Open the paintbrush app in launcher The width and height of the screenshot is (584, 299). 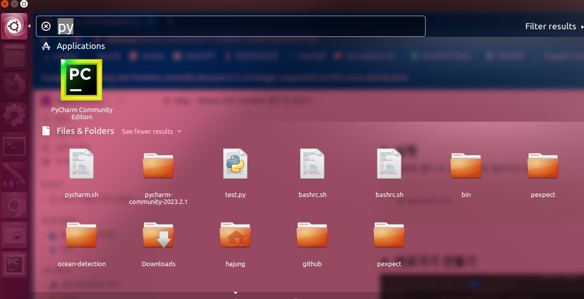point(14,175)
